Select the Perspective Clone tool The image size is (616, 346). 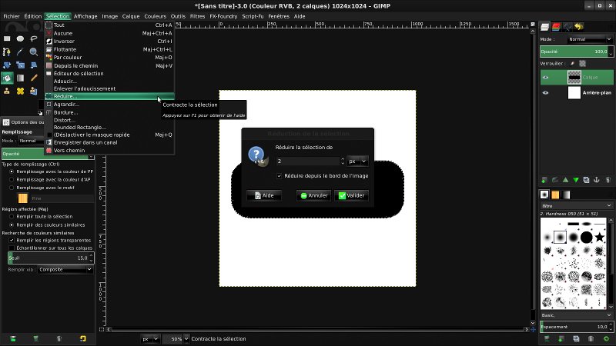click(34, 91)
